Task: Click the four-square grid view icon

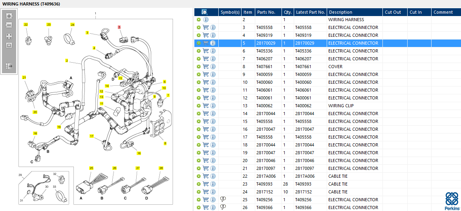Action: pyautogui.click(x=9, y=36)
